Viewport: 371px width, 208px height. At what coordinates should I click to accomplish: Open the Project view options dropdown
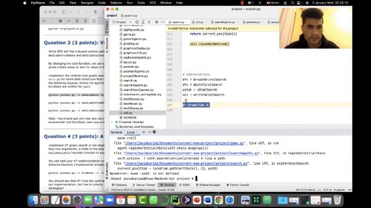pos(130,22)
